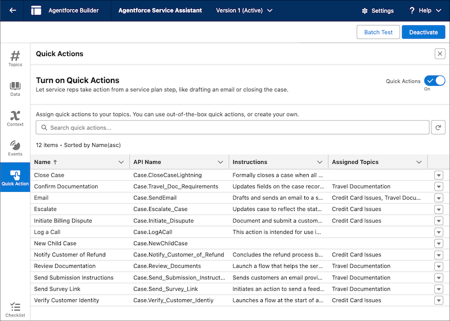This screenshot has width=450, height=321.
Task: Select the Quick Action sidebar item
Action: pos(15,177)
